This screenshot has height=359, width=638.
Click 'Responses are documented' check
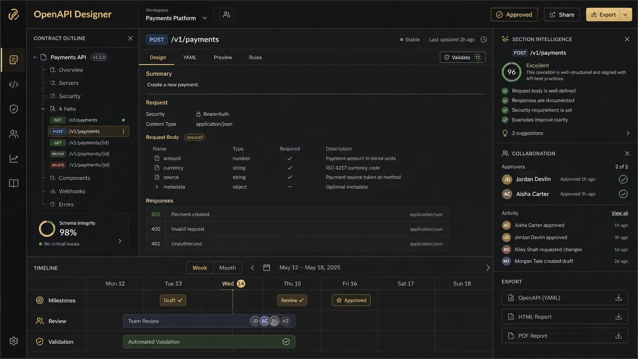pos(505,101)
